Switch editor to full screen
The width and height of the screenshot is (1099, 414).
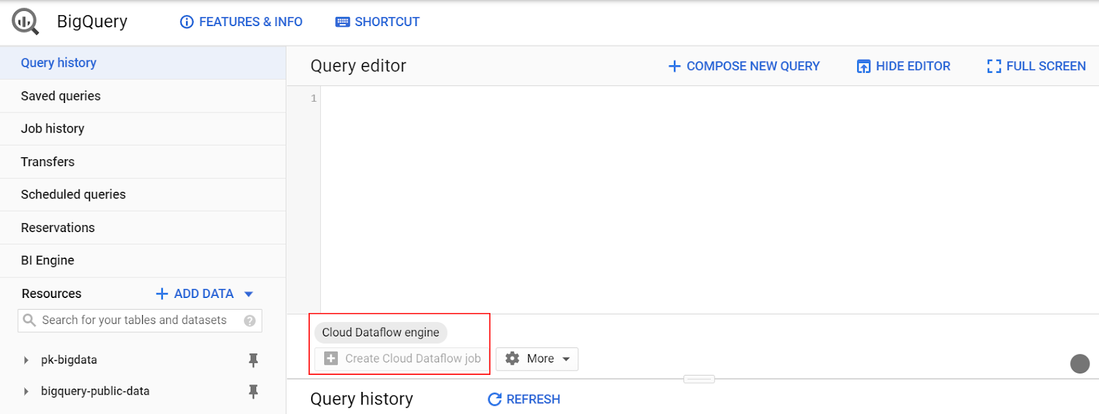(x=1036, y=66)
